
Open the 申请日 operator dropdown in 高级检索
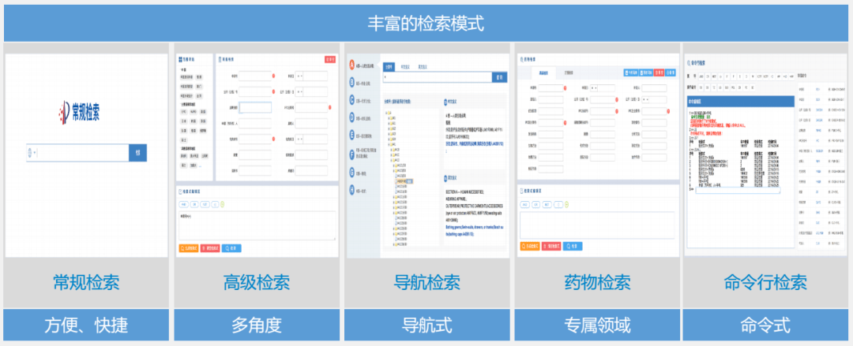[x=300, y=76]
